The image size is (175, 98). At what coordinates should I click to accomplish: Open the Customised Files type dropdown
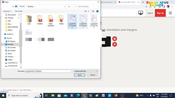[x=86, y=71]
